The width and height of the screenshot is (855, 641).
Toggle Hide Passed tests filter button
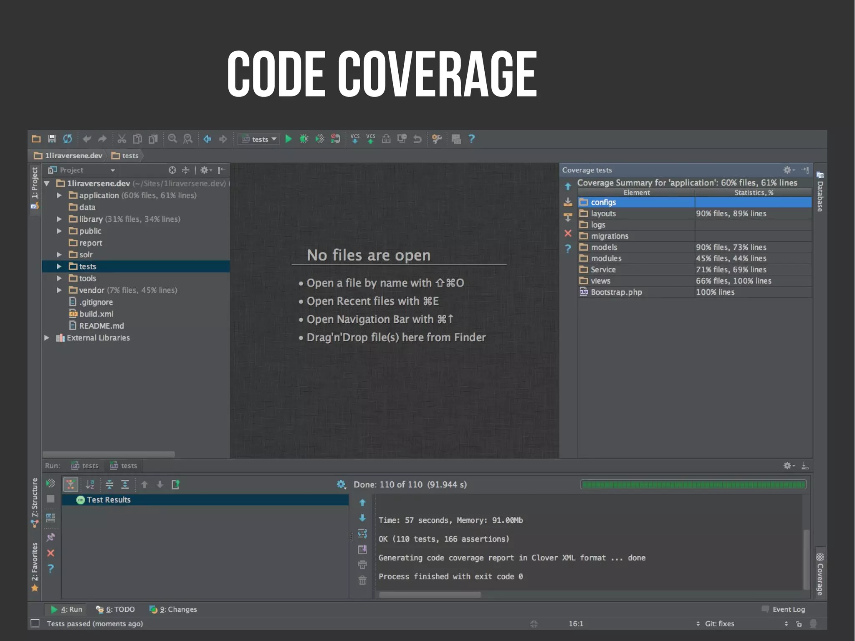pyautogui.click(x=71, y=484)
